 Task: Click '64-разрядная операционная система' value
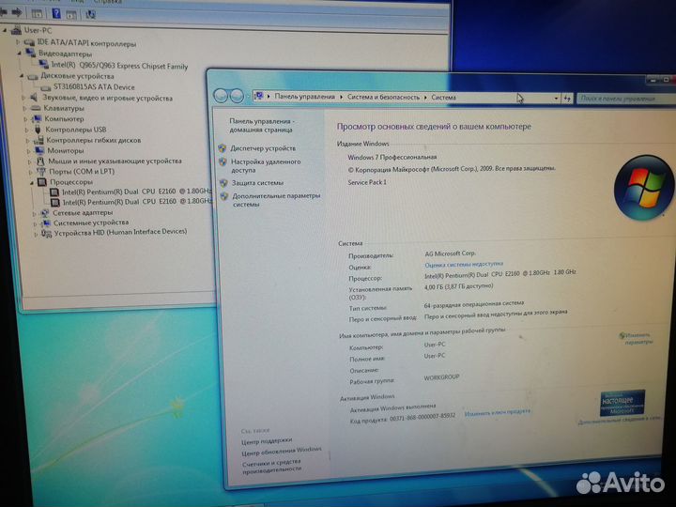[474, 304]
